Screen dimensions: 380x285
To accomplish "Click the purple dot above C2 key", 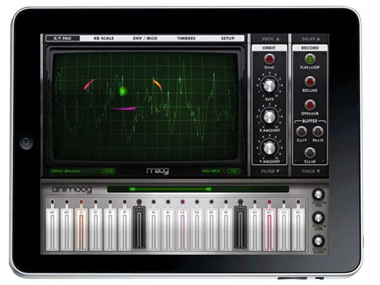I will [x=182, y=201].
